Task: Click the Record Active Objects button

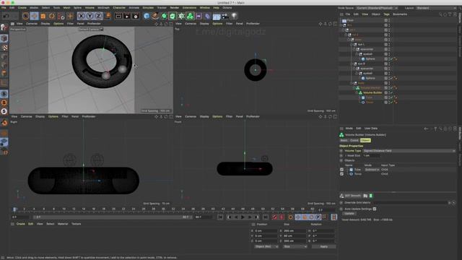Action: [x=274, y=217]
